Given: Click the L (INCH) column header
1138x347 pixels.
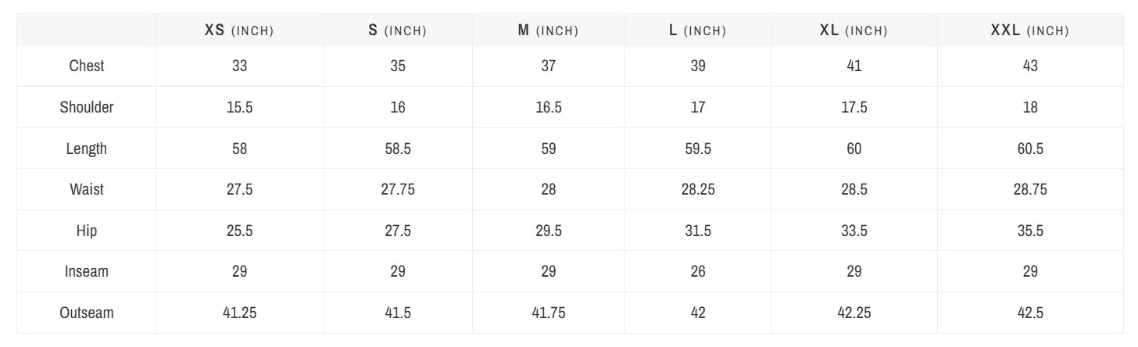Looking at the screenshot, I should (697, 30).
